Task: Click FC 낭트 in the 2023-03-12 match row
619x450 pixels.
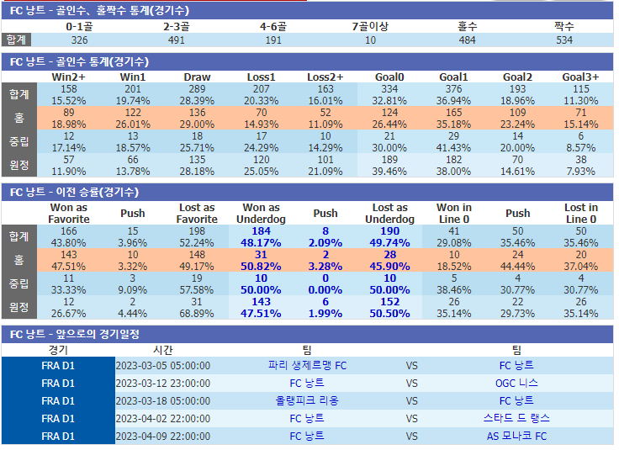Action: (x=307, y=384)
